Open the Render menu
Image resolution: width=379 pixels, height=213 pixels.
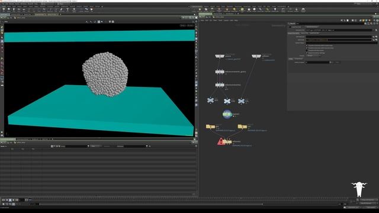click(x=11, y=4)
